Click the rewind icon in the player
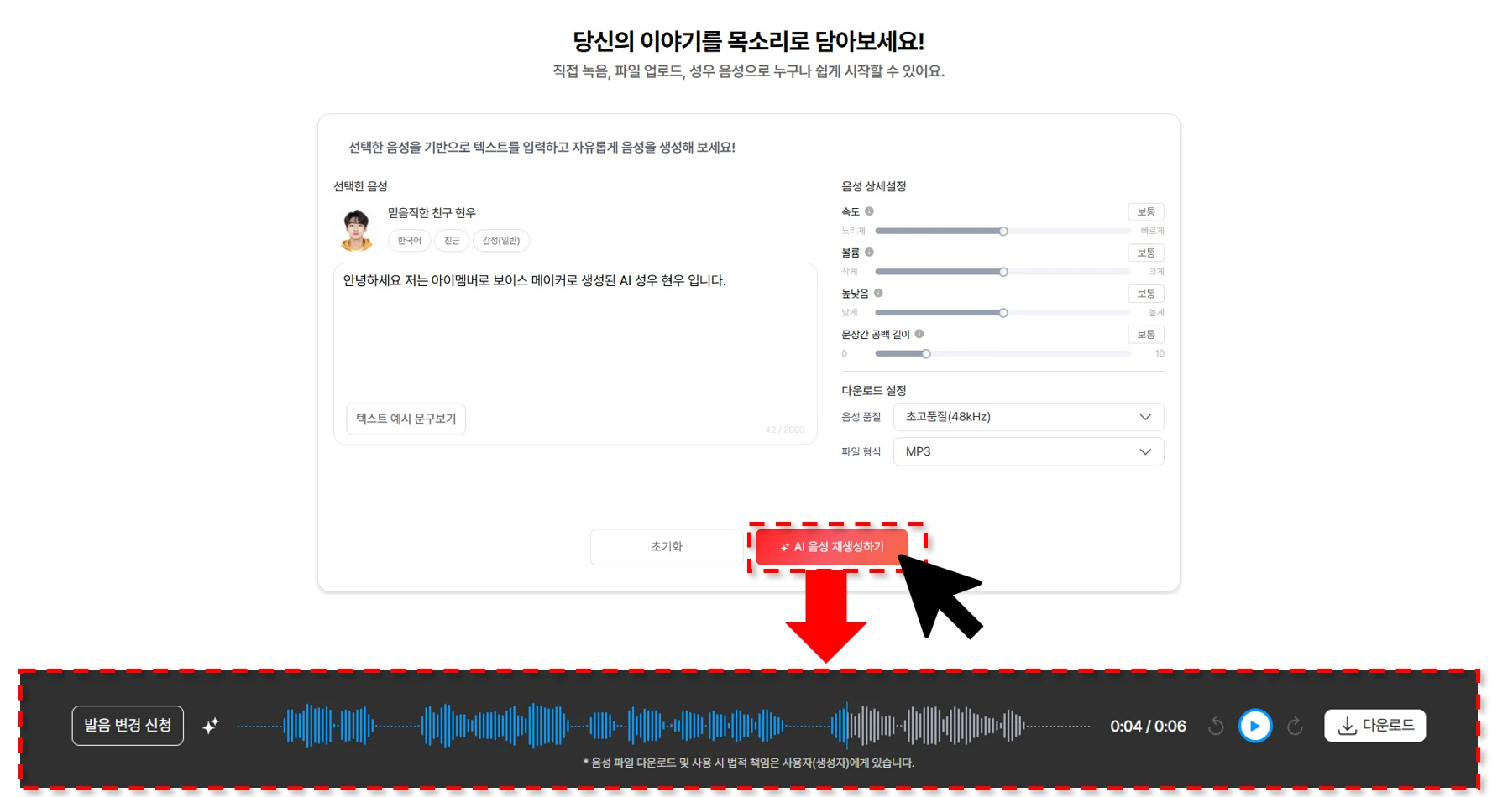Image resolution: width=1492 pixels, height=797 pixels. pyautogui.click(x=1215, y=726)
